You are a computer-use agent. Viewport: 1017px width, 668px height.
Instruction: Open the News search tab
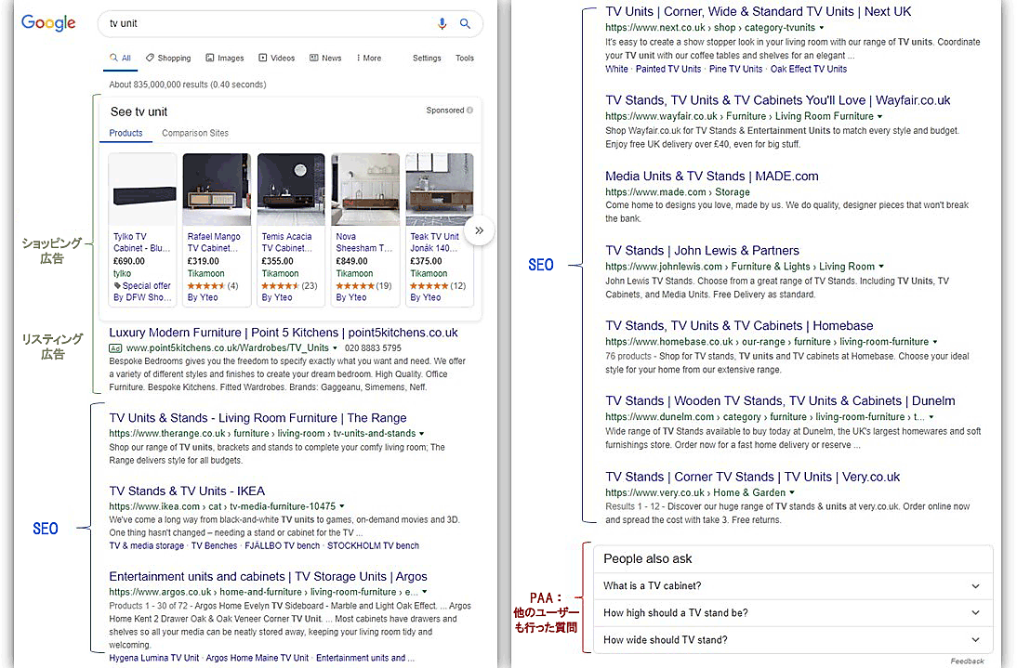tap(325, 58)
